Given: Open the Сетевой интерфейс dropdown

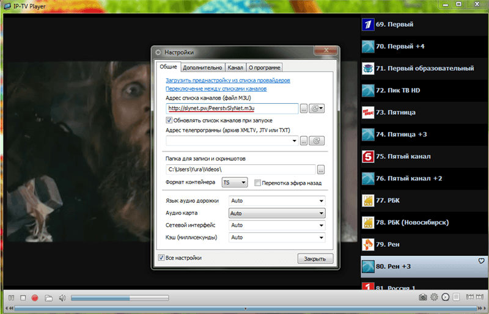Looking at the screenshot, I should tap(277, 225).
